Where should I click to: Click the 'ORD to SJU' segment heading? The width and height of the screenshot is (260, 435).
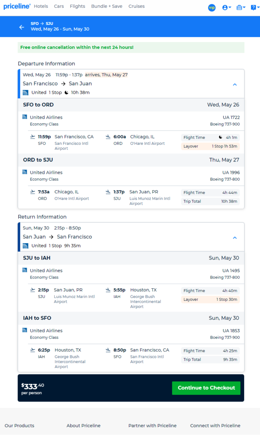click(38, 160)
